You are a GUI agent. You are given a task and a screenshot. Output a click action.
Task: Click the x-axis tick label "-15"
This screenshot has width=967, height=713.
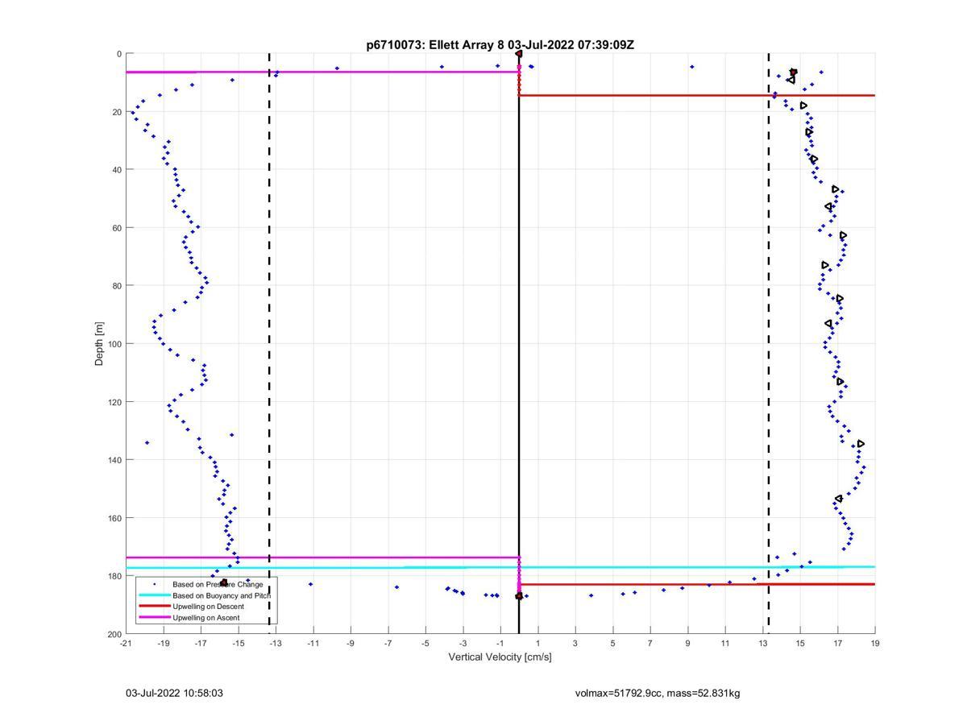[x=238, y=644]
